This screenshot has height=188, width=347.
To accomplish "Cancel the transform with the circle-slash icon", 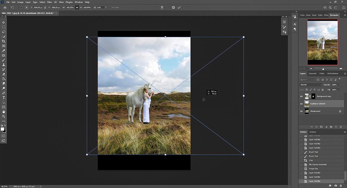I will point(173,7).
